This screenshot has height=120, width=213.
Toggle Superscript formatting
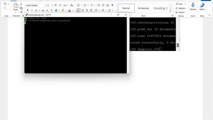(52, 10)
